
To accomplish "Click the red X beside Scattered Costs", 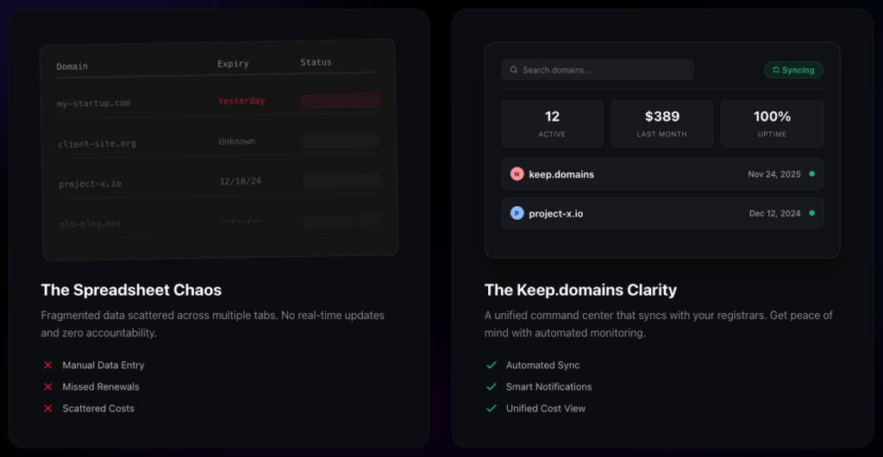I will (47, 409).
